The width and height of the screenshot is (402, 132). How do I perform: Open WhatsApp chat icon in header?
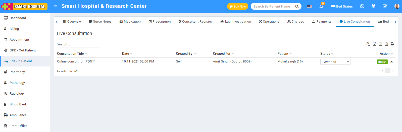click(362, 6)
